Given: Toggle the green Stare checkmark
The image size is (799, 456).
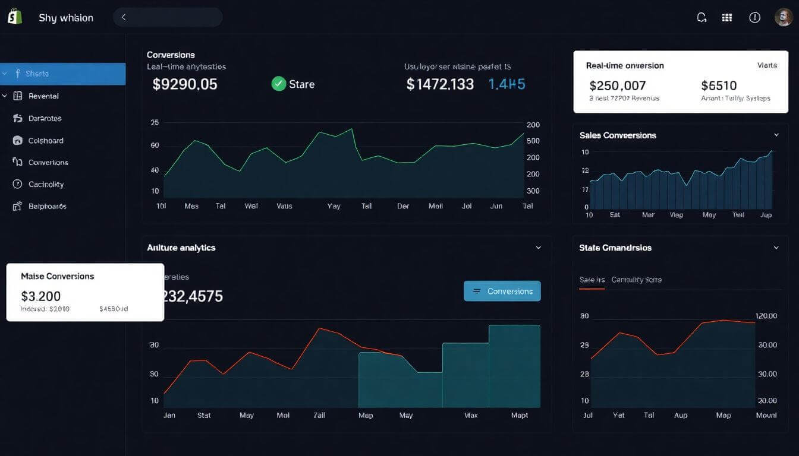Looking at the screenshot, I should (x=279, y=84).
